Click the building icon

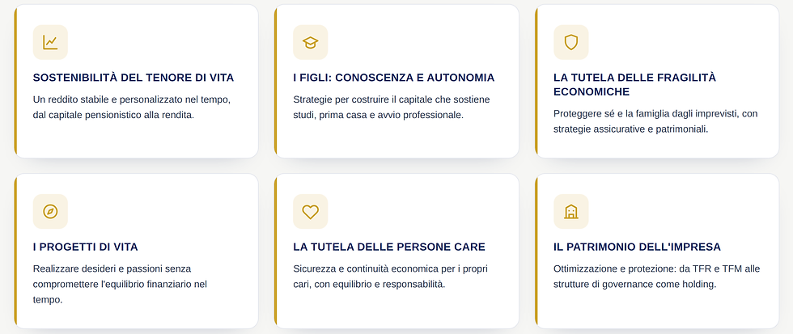571,211
